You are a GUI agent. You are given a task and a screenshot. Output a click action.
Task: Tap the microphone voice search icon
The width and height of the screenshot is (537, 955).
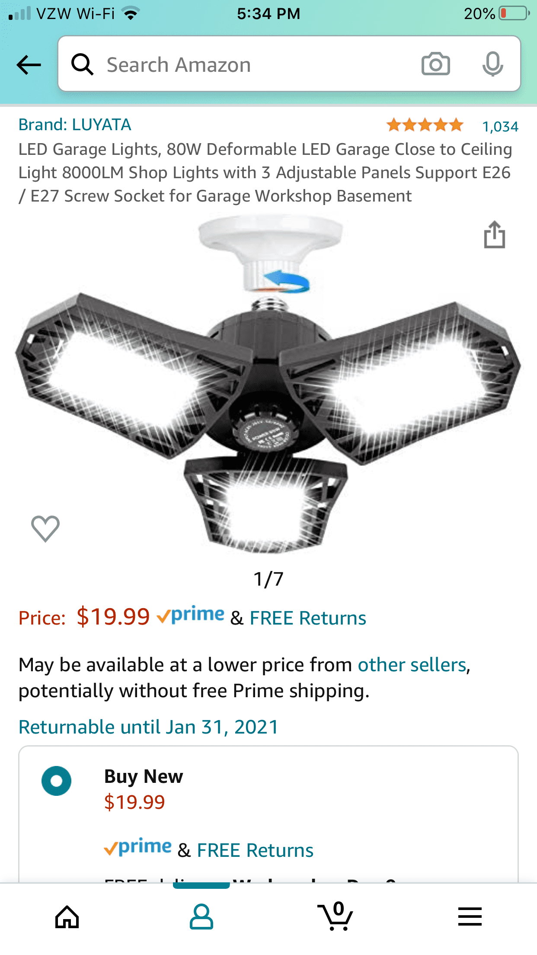point(492,64)
